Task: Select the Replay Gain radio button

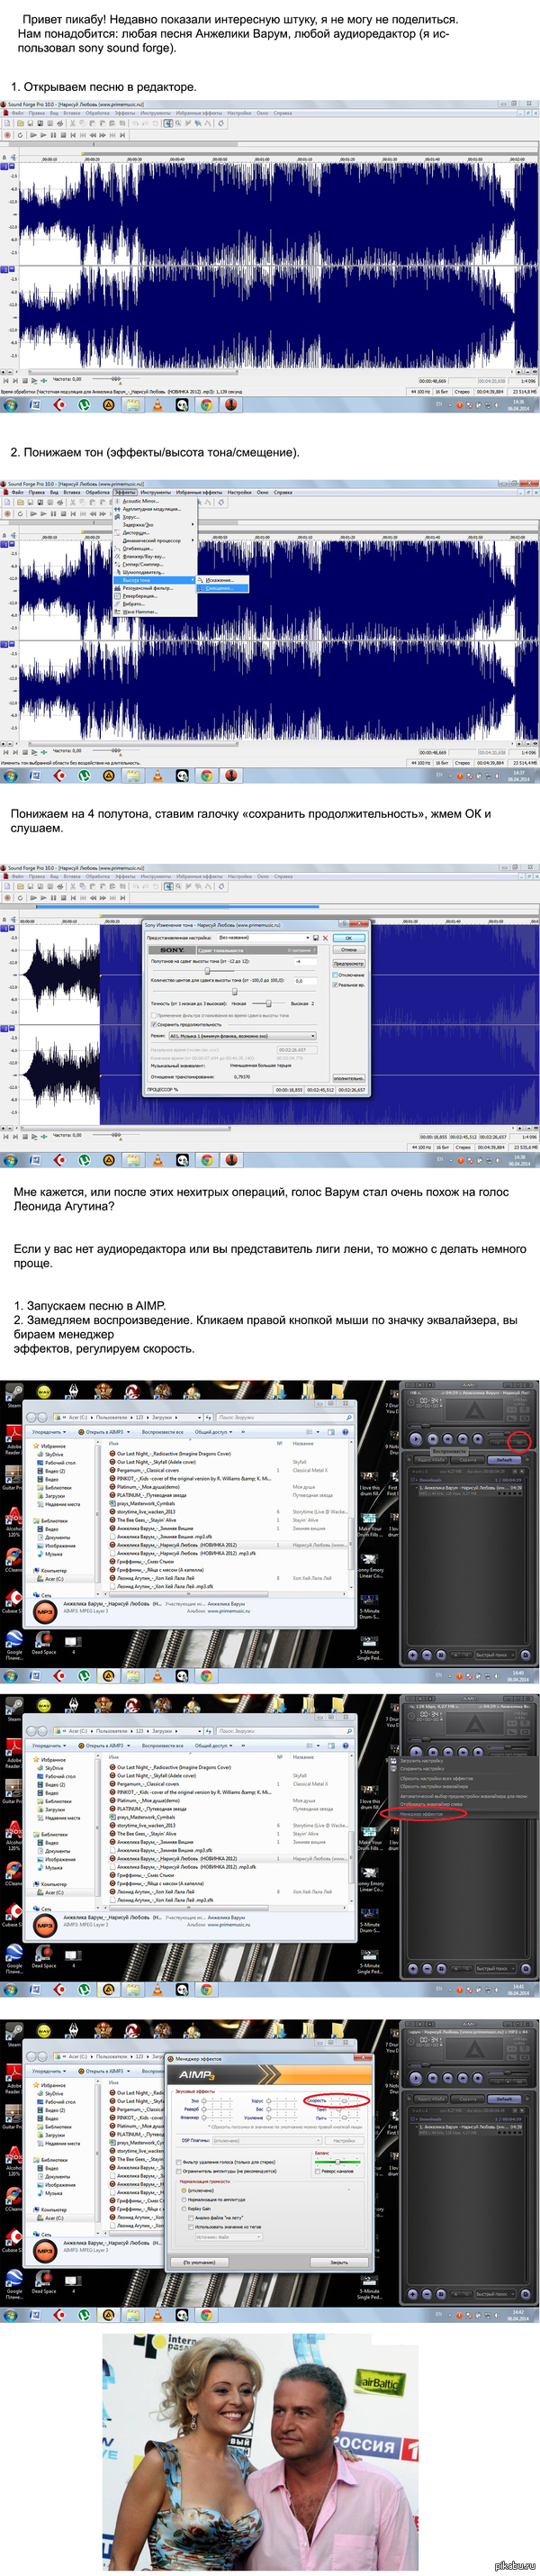Action: (x=184, y=2209)
